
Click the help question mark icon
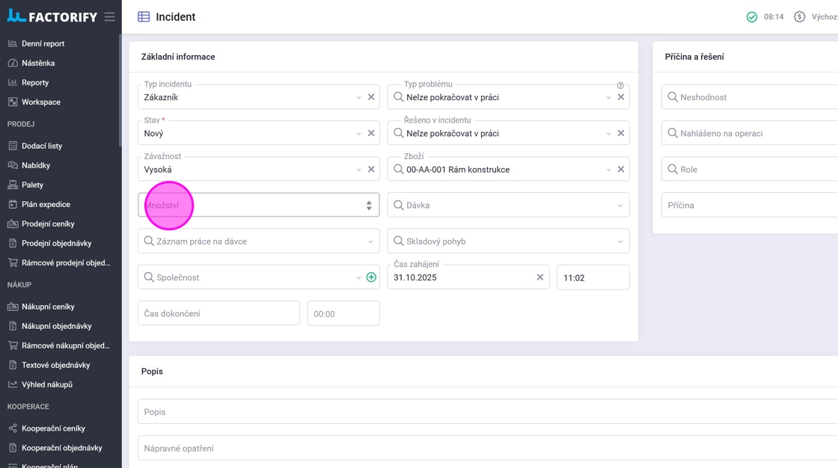pos(620,85)
